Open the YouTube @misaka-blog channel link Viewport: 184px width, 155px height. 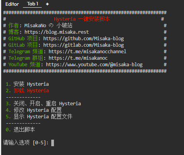tap(94, 65)
